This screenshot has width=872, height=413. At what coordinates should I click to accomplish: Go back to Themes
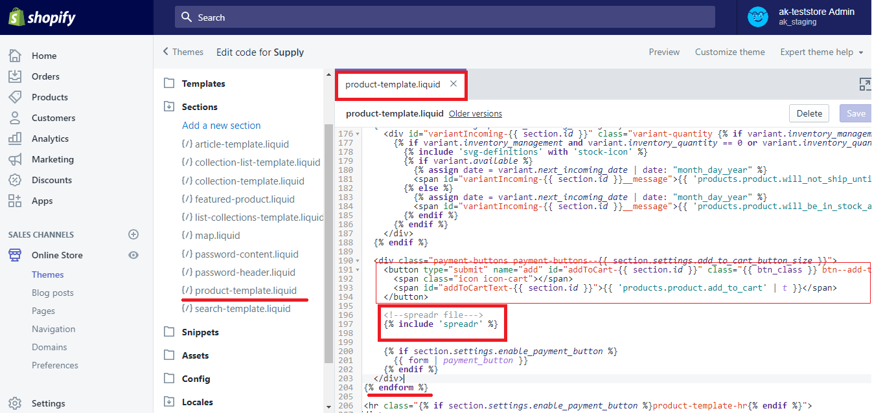(x=183, y=52)
